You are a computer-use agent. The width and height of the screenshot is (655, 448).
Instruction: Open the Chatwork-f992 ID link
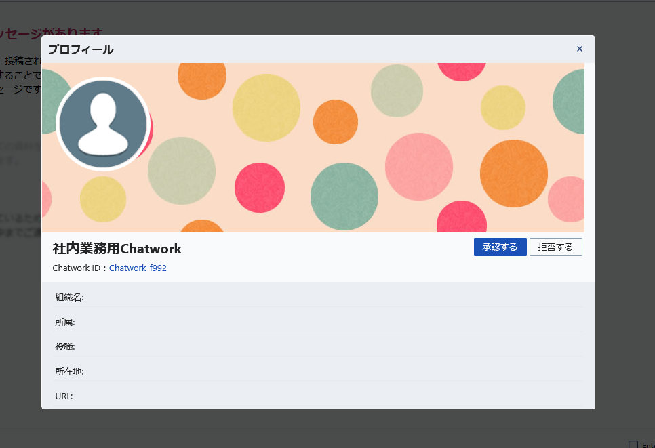(x=138, y=268)
